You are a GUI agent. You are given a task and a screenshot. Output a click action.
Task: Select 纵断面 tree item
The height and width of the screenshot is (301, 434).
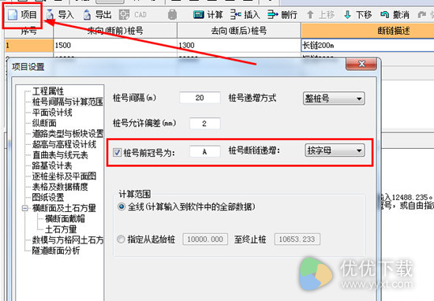pos(44,123)
